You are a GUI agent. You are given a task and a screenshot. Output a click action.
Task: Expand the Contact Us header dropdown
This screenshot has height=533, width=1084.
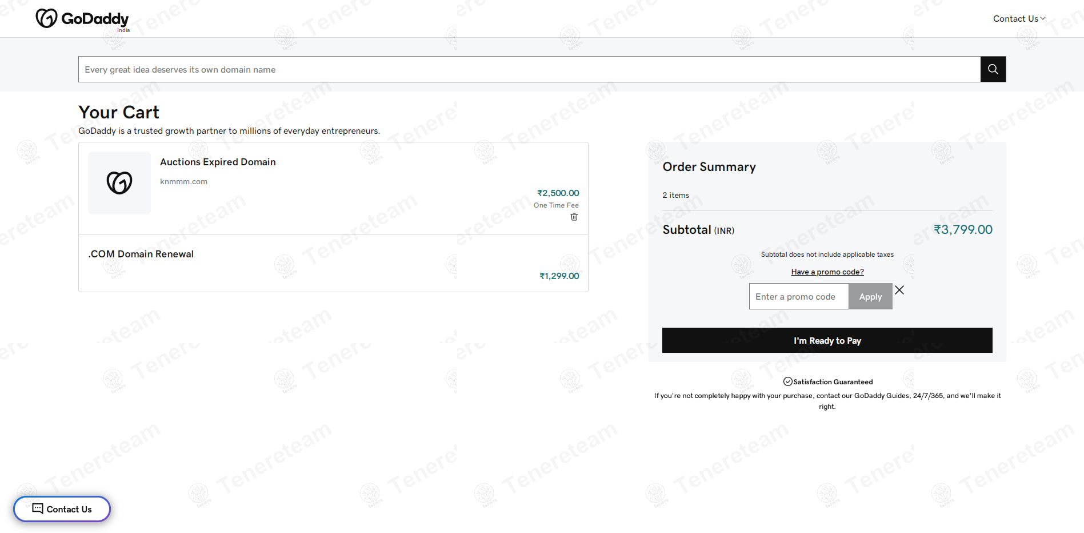pyautogui.click(x=1019, y=19)
